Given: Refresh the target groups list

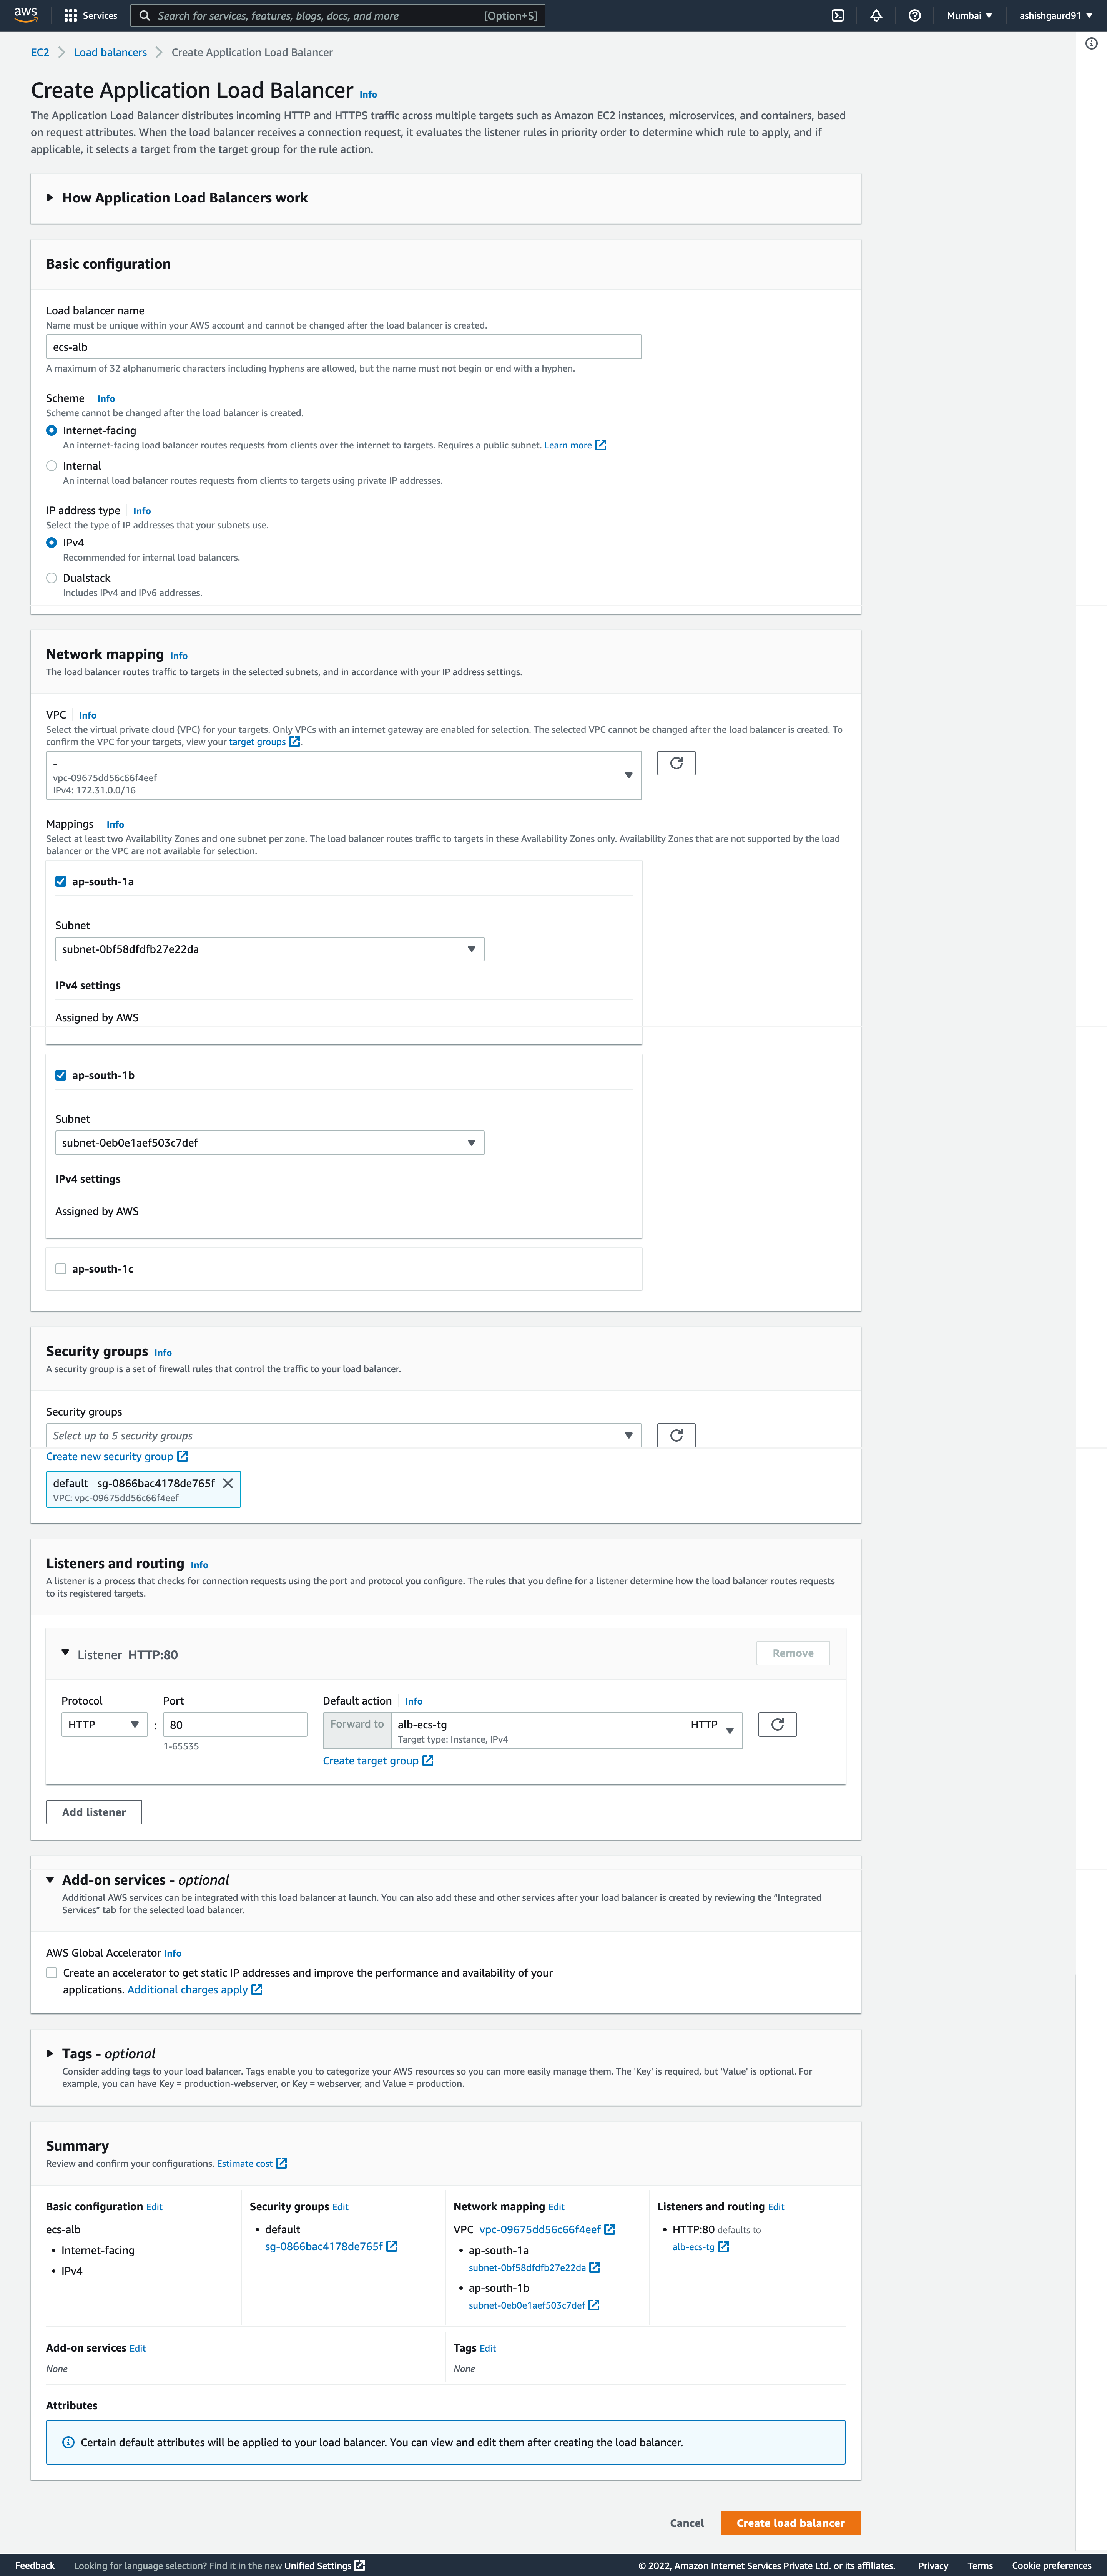Looking at the screenshot, I should pos(777,1724).
